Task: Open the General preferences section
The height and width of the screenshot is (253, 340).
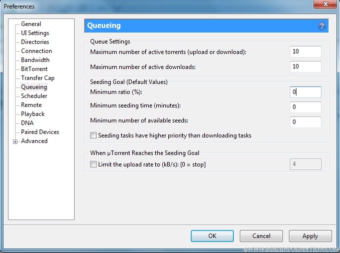Action: coord(31,24)
